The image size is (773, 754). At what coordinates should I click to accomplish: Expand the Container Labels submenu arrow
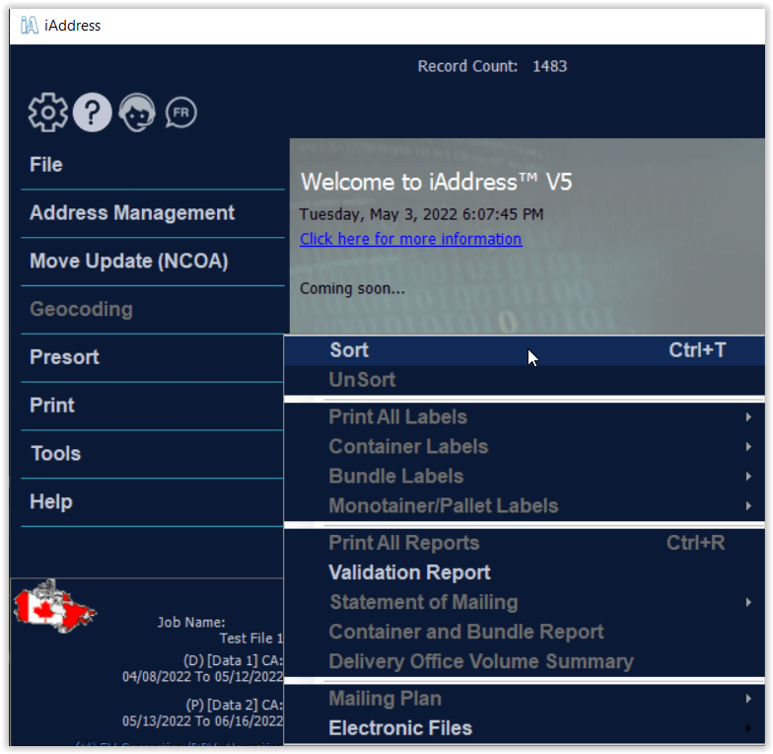coord(748,446)
